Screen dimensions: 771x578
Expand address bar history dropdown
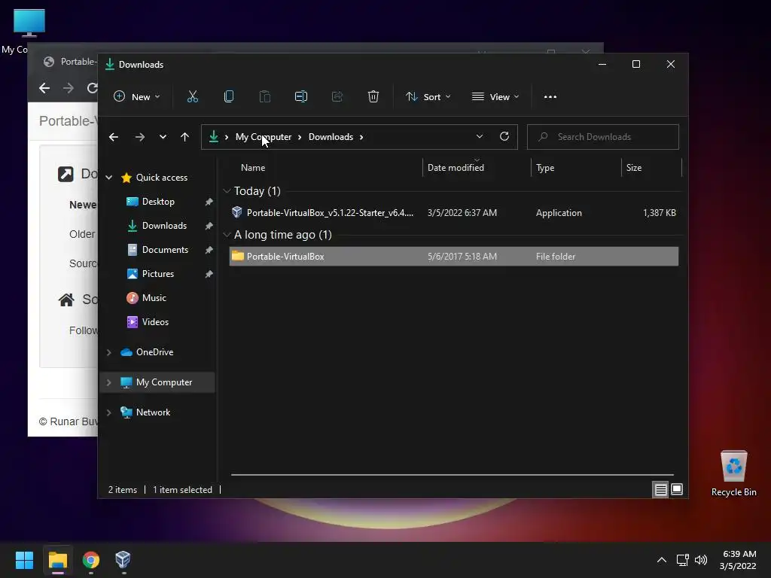point(480,137)
